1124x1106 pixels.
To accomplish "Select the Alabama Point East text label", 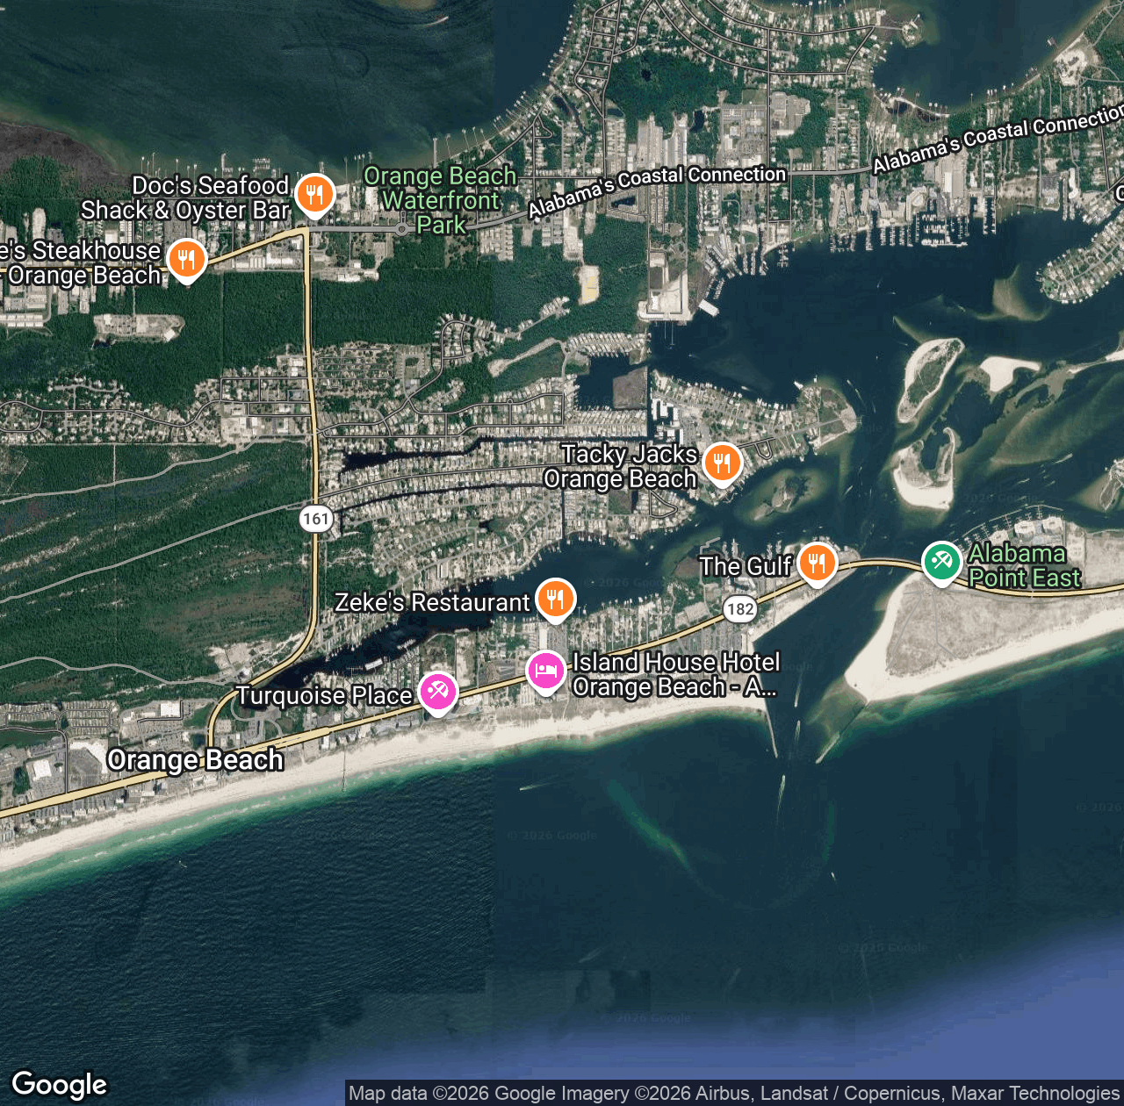I will [1025, 566].
